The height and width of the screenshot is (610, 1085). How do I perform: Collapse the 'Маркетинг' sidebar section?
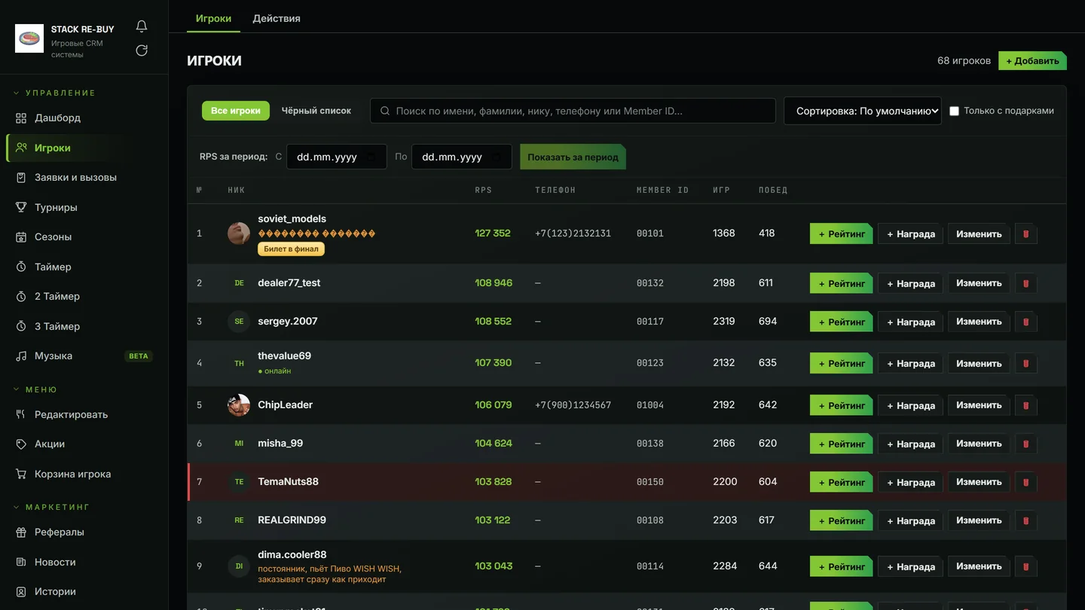click(52, 507)
